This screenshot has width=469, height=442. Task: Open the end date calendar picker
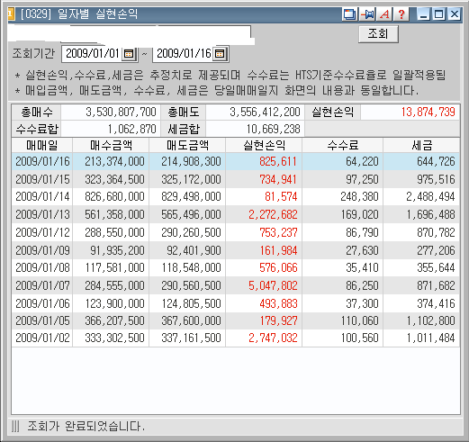pos(220,54)
